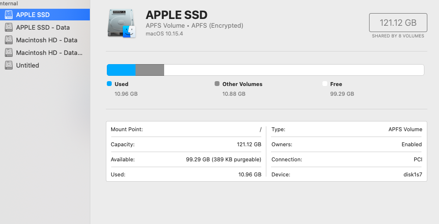The width and height of the screenshot is (439, 224).
Task: Click the Used legend label
Action: [121, 84]
